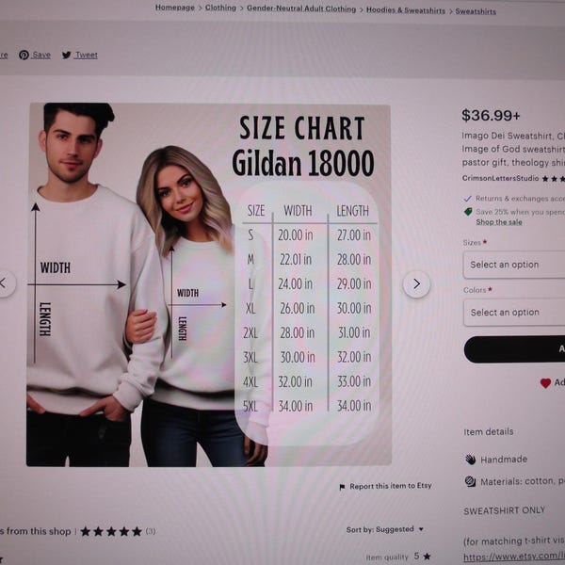Click the red heart favorites icon
The height and width of the screenshot is (565, 565).
(x=545, y=383)
